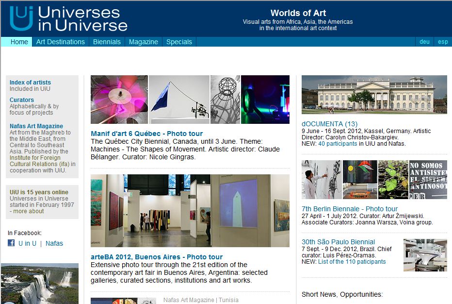Open the 'more about' link
The height and width of the screenshot is (304, 452).
(x=29, y=211)
